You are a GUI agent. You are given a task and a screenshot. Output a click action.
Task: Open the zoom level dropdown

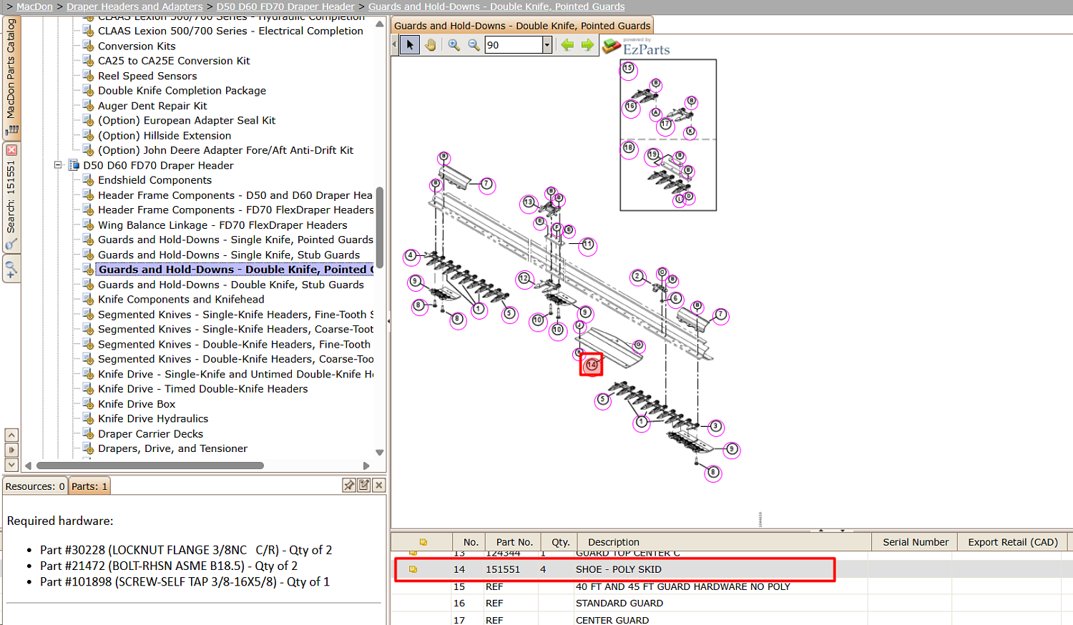[547, 45]
